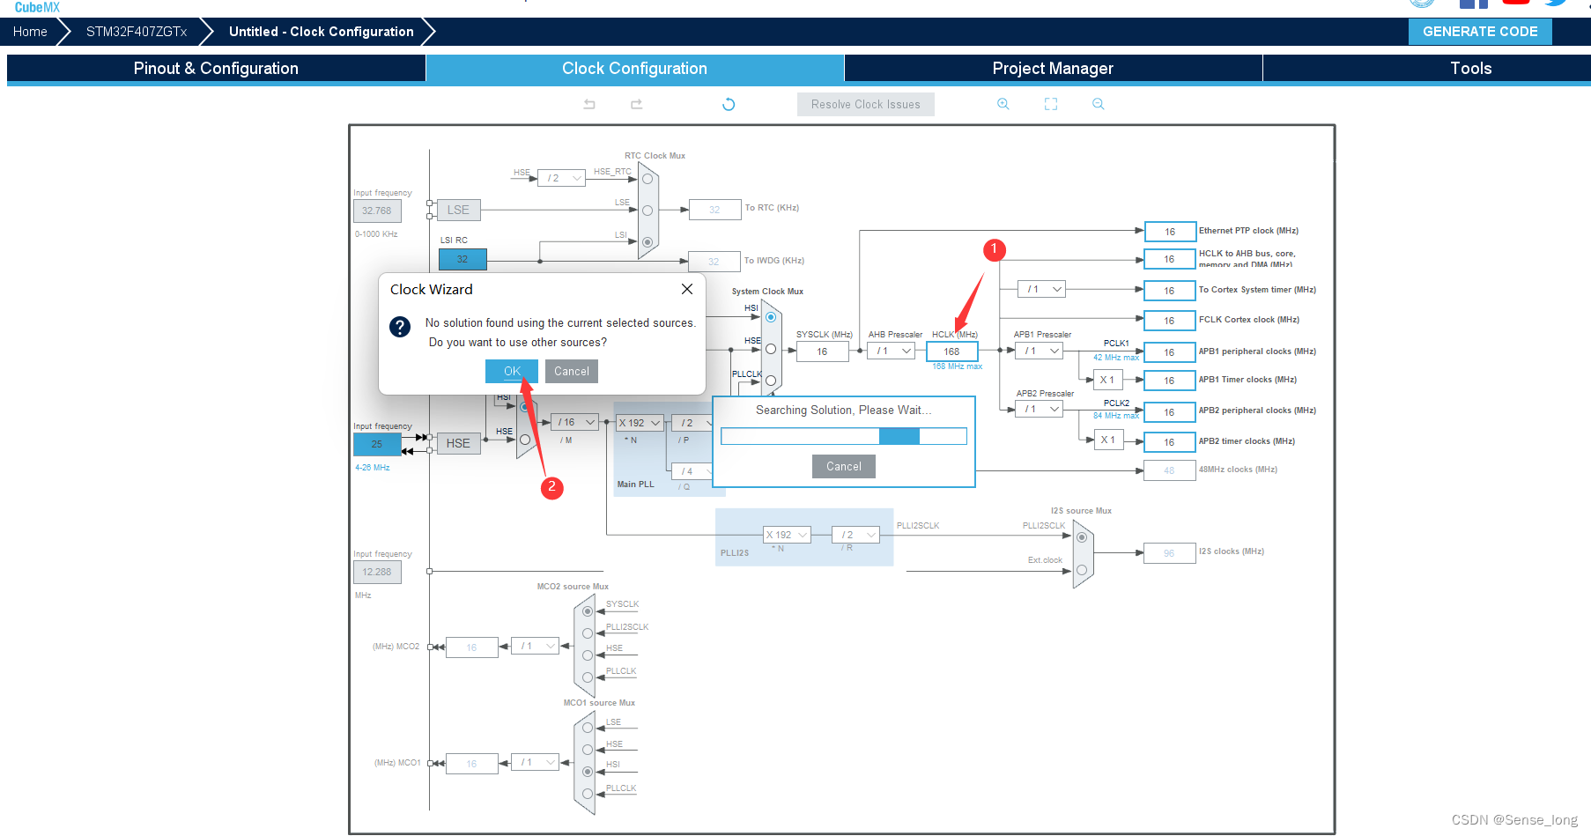Click Resolve Clock Issues
Image resolution: width=1591 pixels, height=836 pixels.
coord(866,104)
